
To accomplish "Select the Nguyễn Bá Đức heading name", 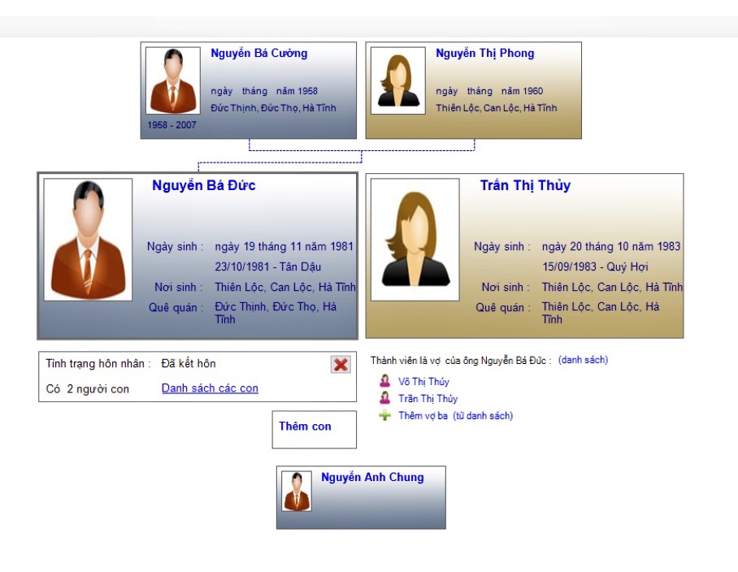I will click(204, 185).
